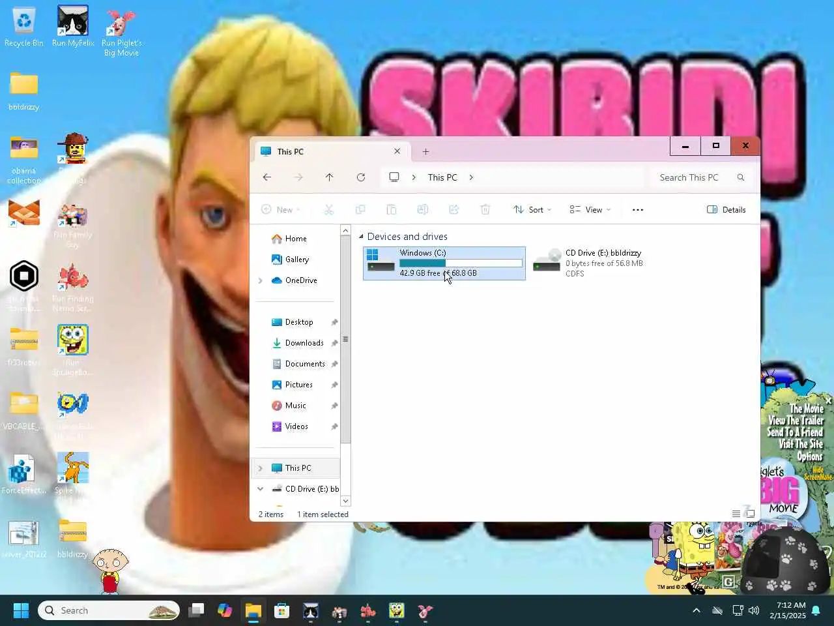
Task: Click This PC breadcrumb in address bar
Action: pyautogui.click(x=442, y=177)
